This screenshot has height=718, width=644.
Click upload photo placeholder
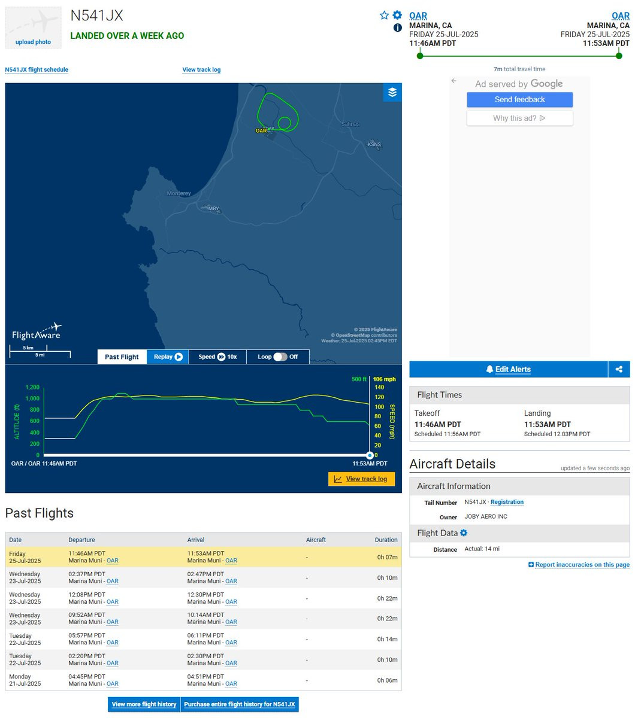coord(33,28)
